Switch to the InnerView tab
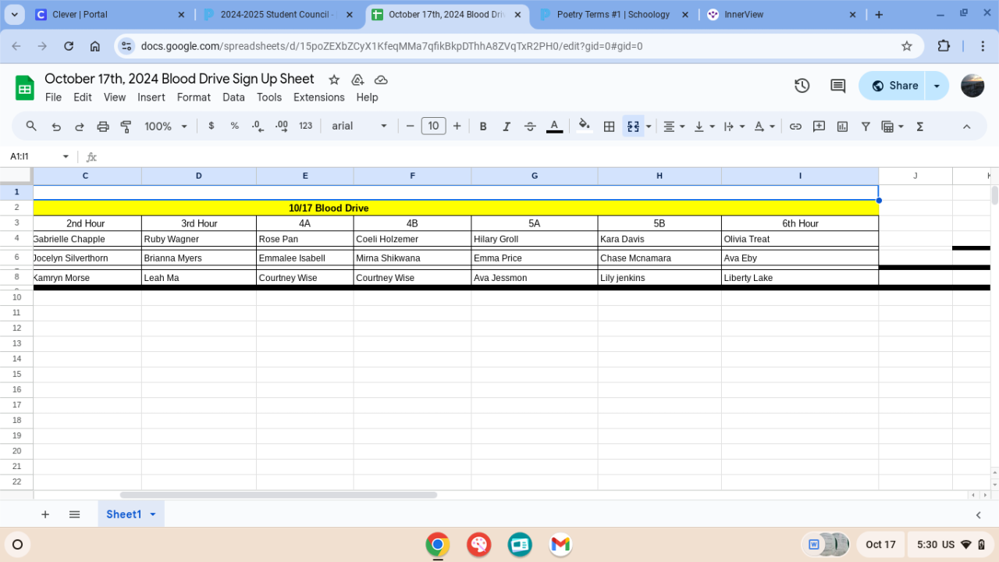Screen dimensions: 999x562 coord(782,15)
